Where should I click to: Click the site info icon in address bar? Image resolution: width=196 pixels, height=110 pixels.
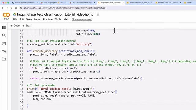21,8
